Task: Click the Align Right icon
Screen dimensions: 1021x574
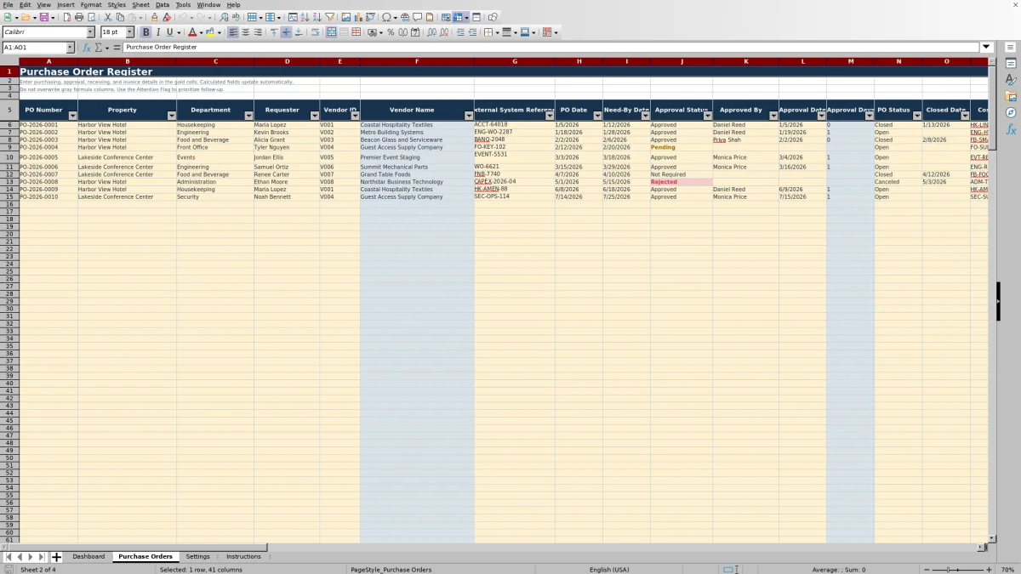Action: pyautogui.click(x=257, y=32)
